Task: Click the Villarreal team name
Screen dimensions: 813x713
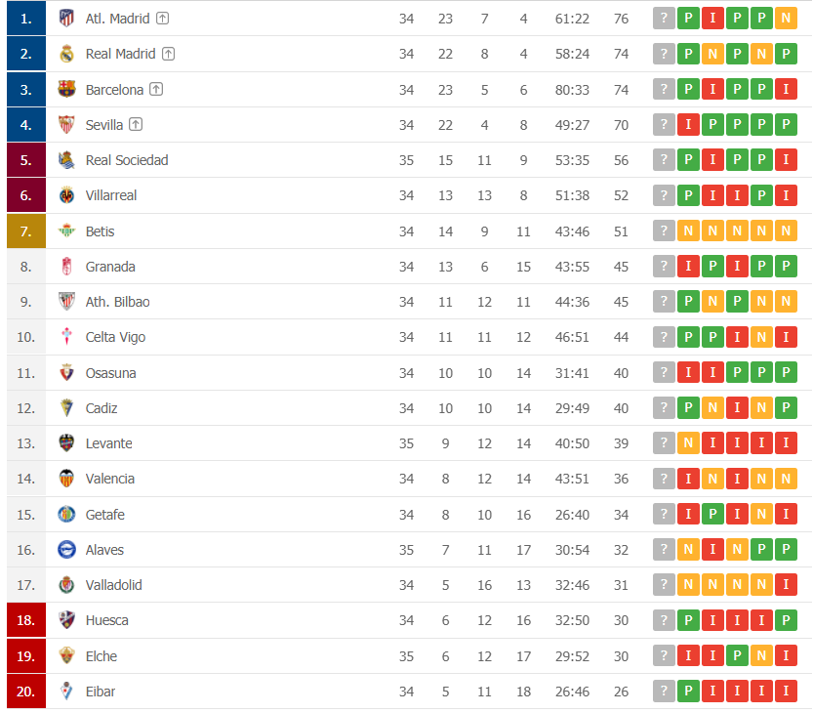Action: [110, 195]
